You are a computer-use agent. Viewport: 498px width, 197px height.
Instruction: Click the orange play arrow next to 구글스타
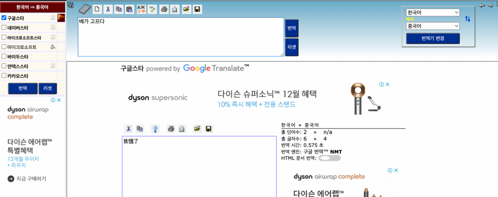coord(61,18)
